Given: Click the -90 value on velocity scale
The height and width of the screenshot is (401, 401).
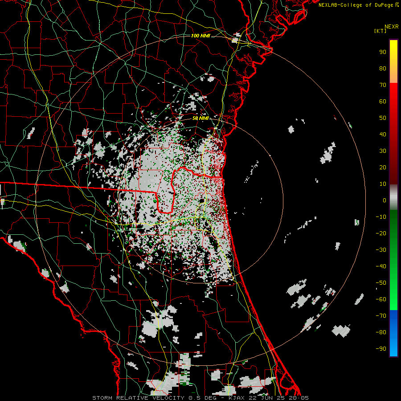Looking at the screenshot, I should (381, 349).
